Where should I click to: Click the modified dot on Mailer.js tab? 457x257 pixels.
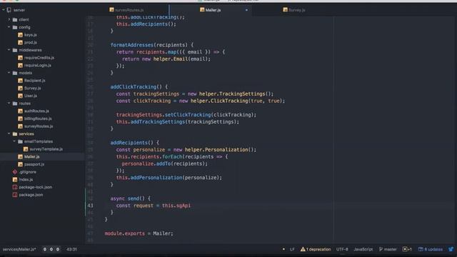246,10
